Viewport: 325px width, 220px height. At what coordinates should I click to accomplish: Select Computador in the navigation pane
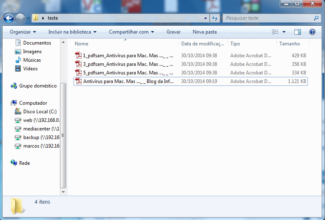click(x=33, y=103)
